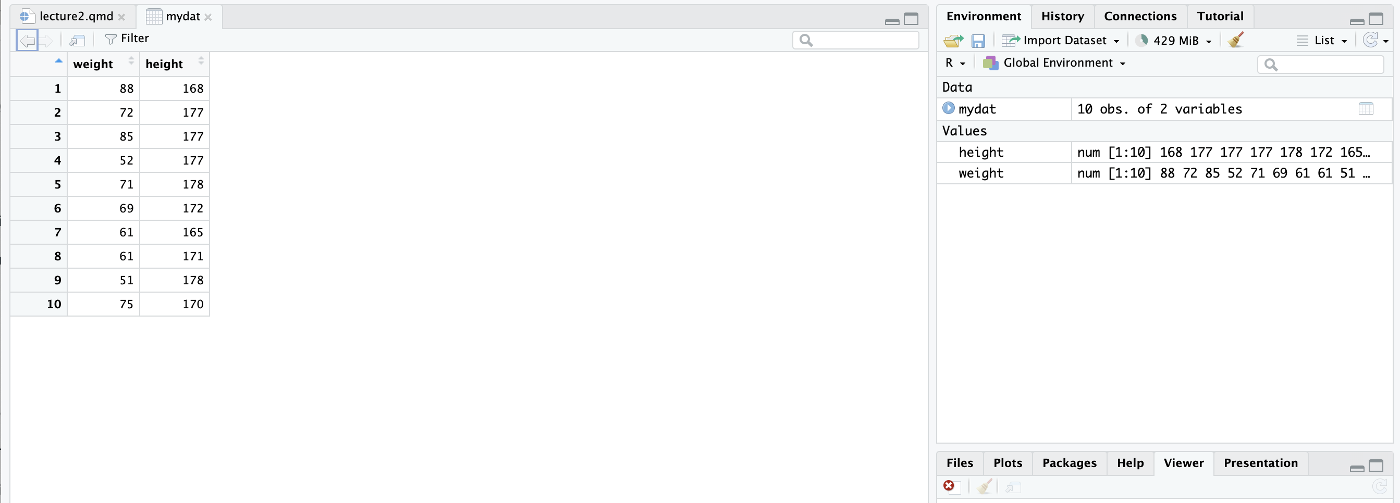Click the save workspace floppy disk icon
Viewport: 1400px width, 503px height.
tap(978, 41)
